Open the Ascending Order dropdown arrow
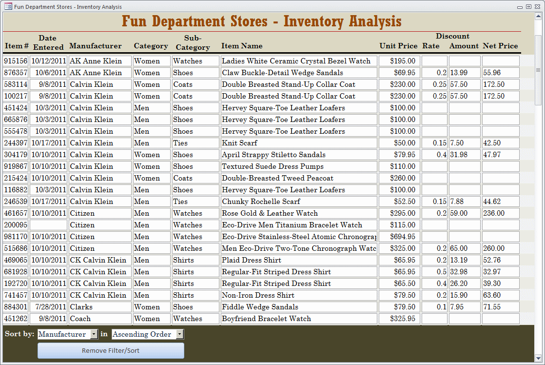 pyautogui.click(x=180, y=334)
